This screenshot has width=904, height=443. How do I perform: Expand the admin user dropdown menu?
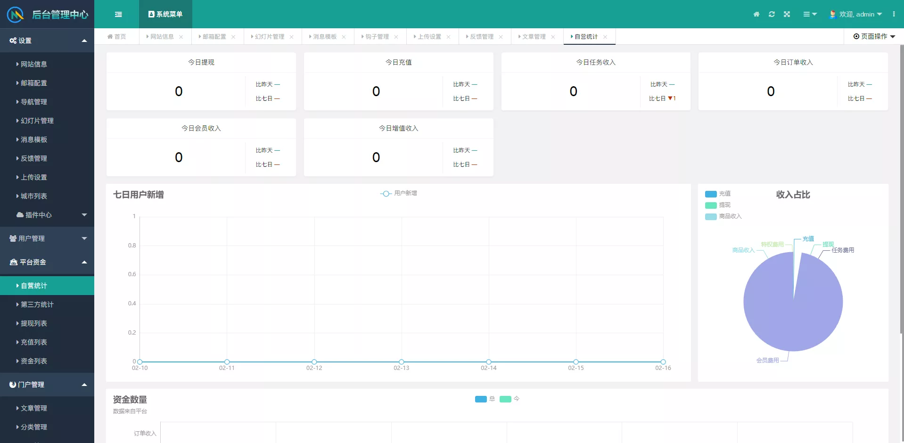click(859, 14)
